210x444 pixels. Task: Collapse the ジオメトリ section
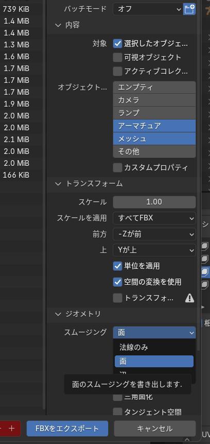(58, 314)
